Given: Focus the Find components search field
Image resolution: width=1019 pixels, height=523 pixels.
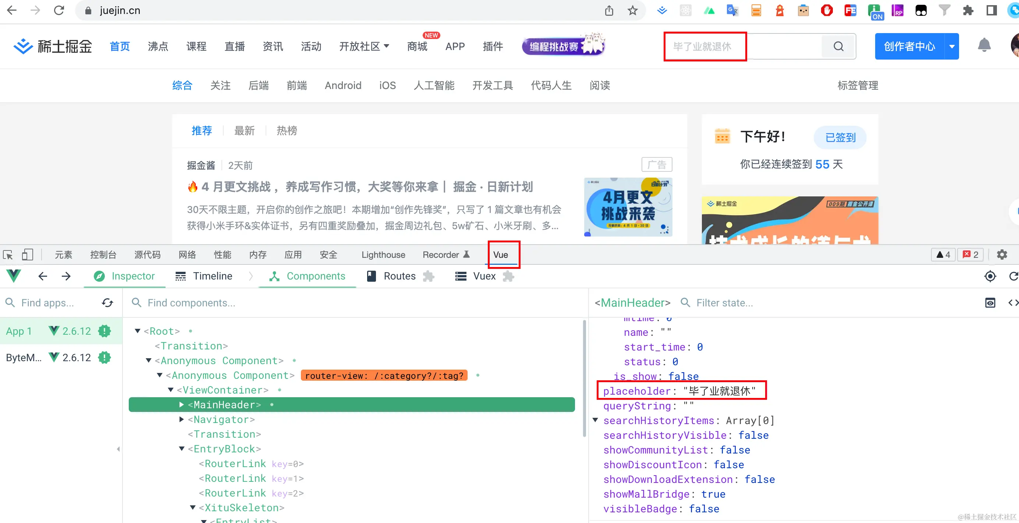Looking at the screenshot, I should 356,303.
